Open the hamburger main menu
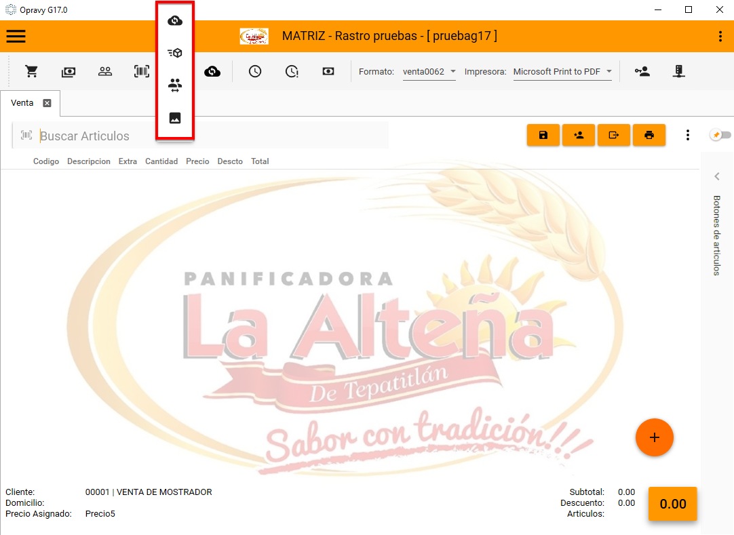 tap(16, 36)
